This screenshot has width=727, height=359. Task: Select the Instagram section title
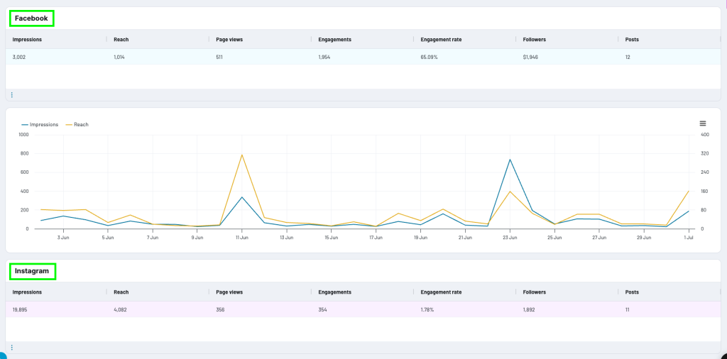coord(32,271)
